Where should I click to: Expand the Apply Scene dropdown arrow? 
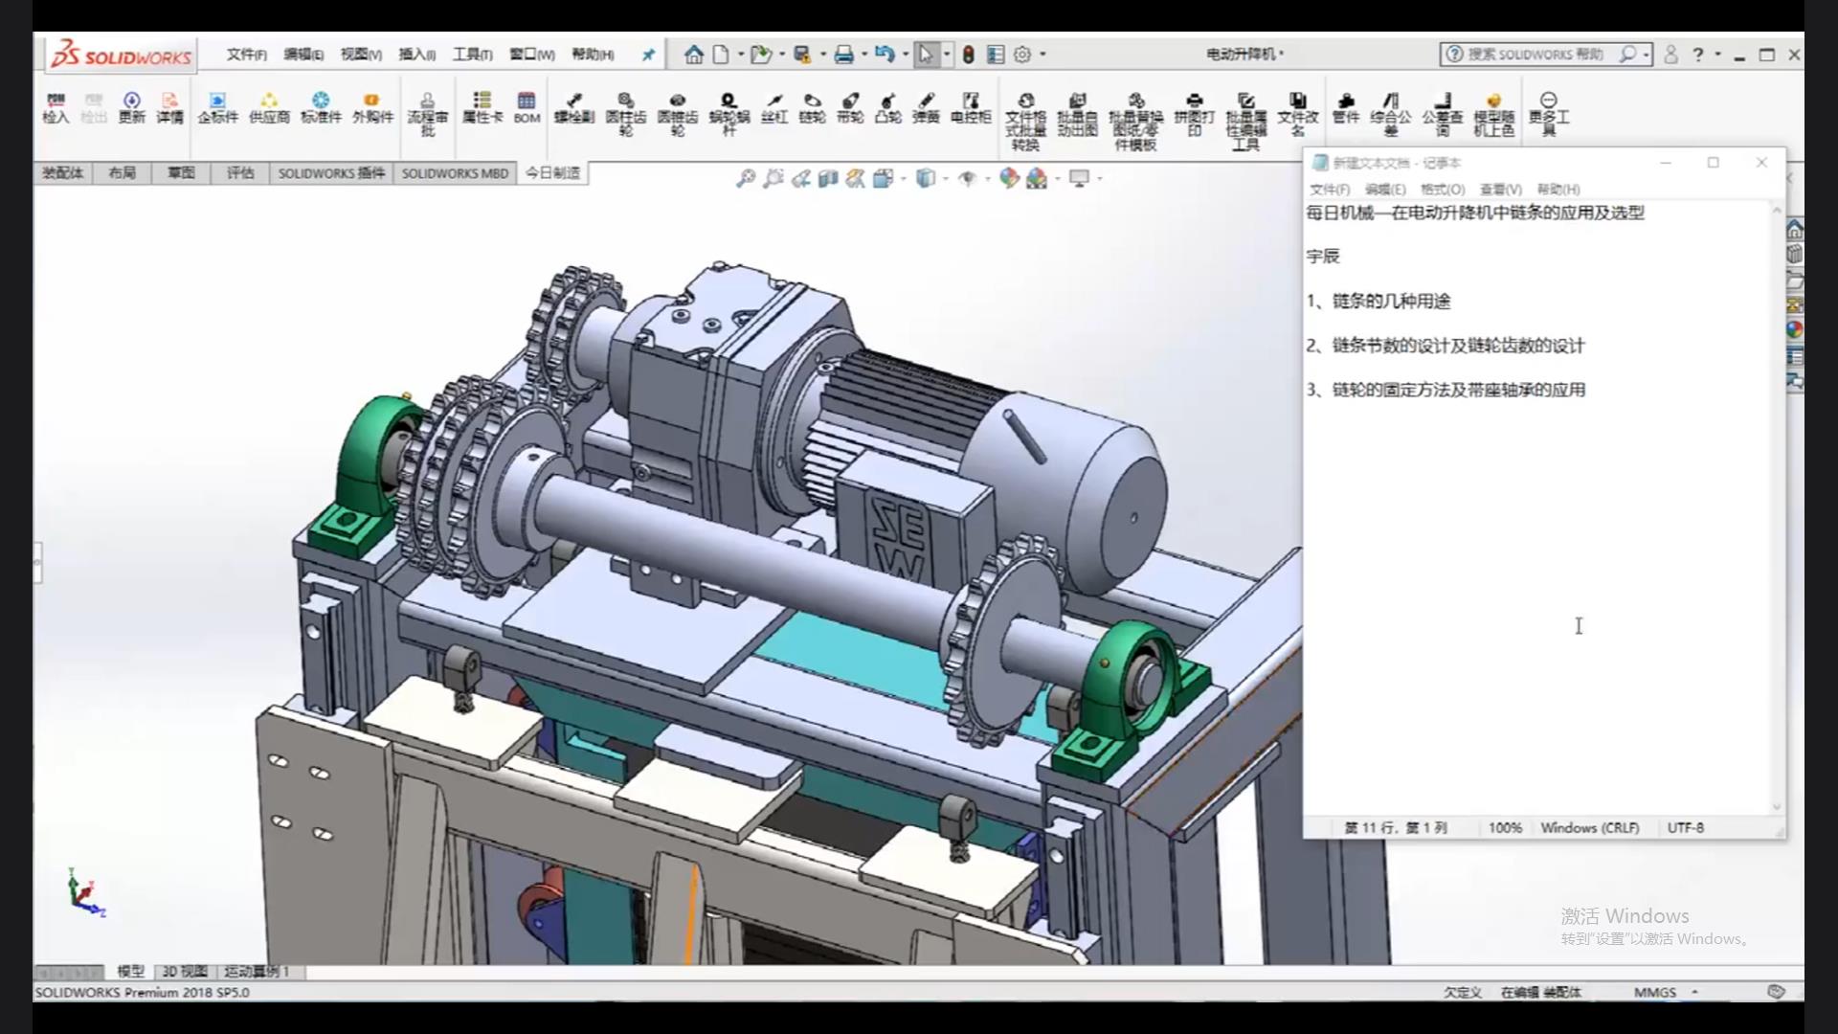tap(1058, 178)
